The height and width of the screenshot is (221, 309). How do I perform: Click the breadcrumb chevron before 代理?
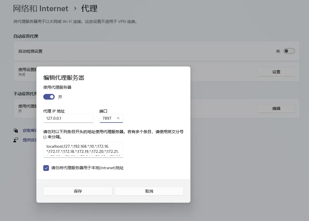pyautogui.click(x=75, y=8)
